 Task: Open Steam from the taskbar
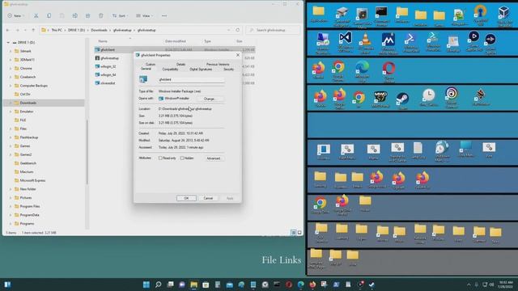pos(372,285)
